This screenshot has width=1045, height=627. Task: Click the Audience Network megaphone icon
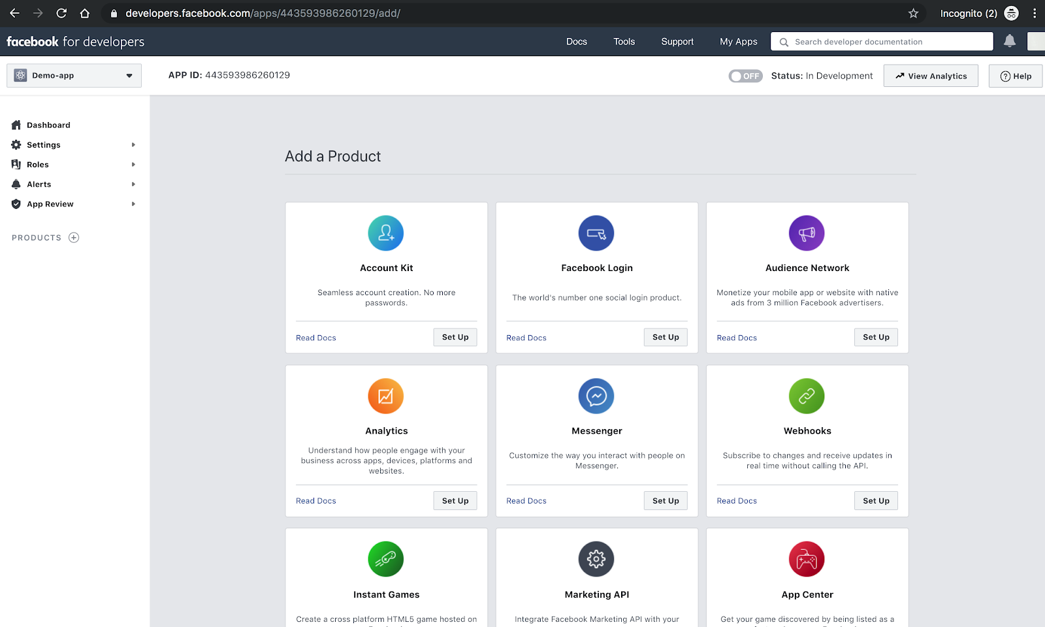tap(807, 233)
